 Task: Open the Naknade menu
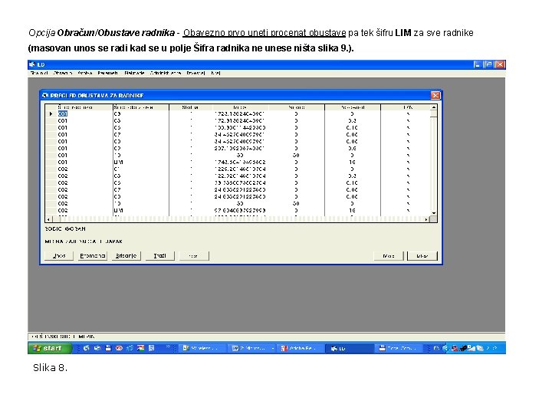[134, 73]
